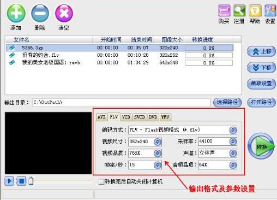The image size is (277, 200).
Task: Click the 文件名 column header
Action: point(49,39)
